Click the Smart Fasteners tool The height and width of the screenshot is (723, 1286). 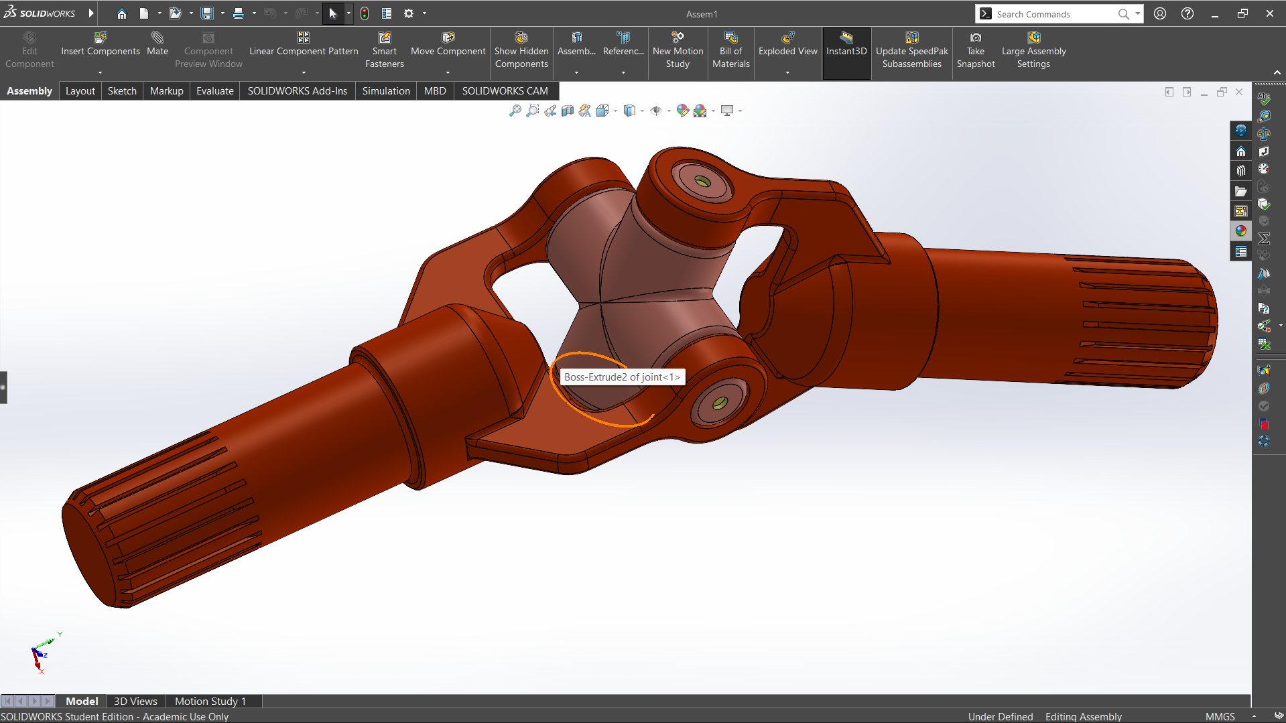pyautogui.click(x=384, y=50)
